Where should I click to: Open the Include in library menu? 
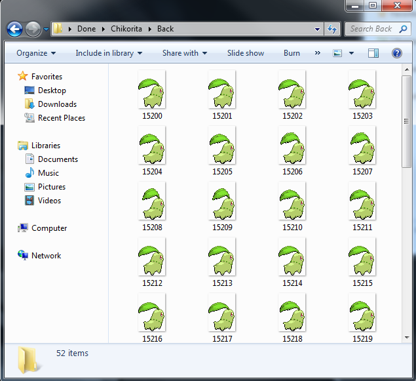(109, 53)
